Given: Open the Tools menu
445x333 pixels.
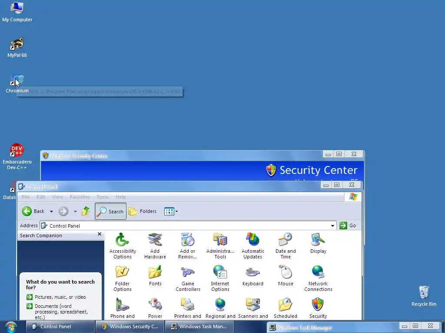Looking at the screenshot, I should 103,197.
